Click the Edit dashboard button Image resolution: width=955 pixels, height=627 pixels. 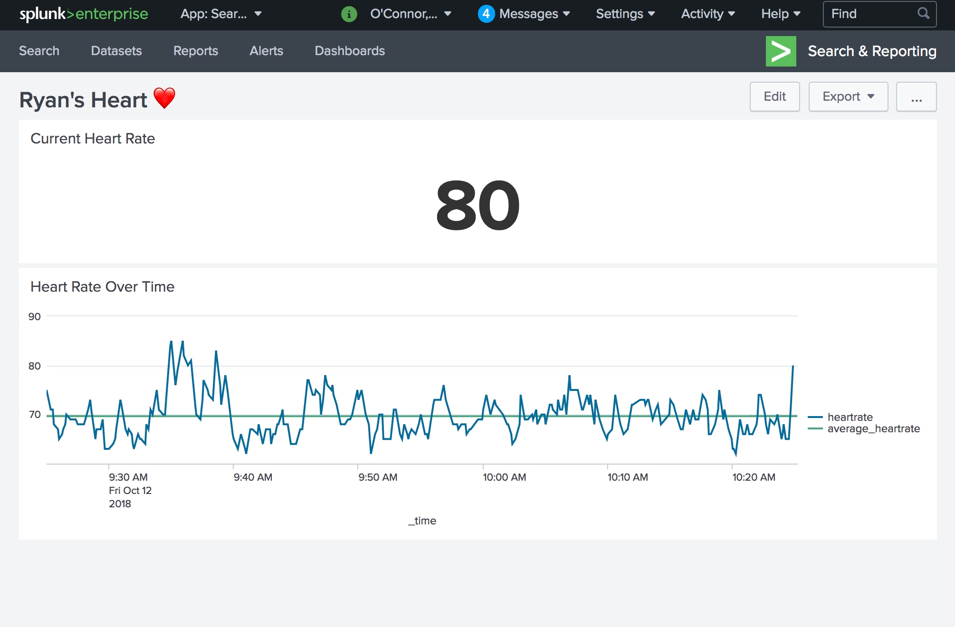click(x=775, y=96)
